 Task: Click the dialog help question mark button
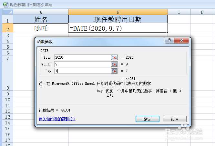(169, 40)
